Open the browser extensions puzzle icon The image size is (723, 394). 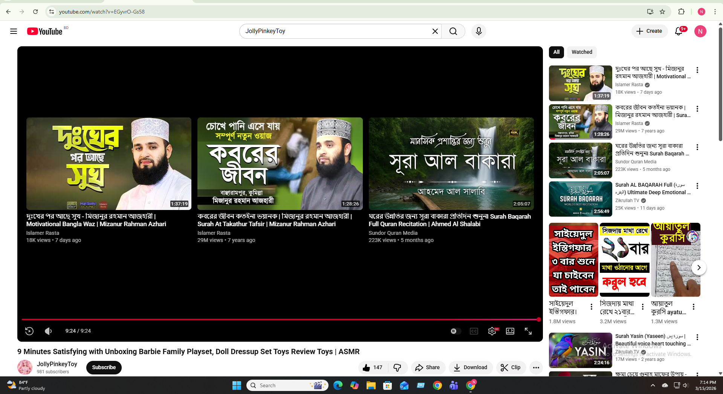[681, 12]
